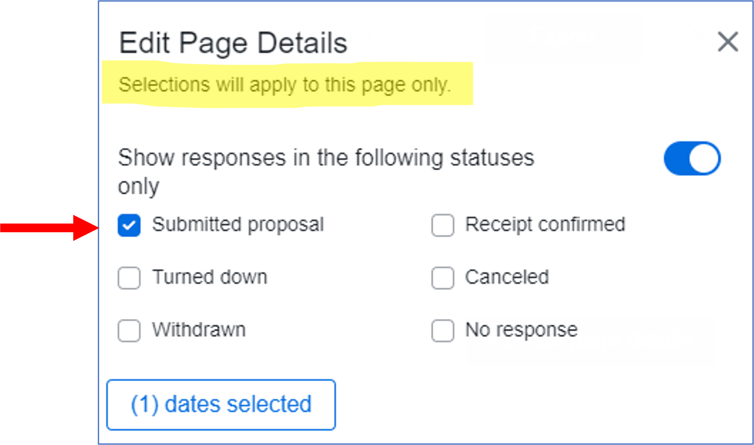754x445 pixels.
Task: Check the Turned down checkbox
Action: point(129,278)
